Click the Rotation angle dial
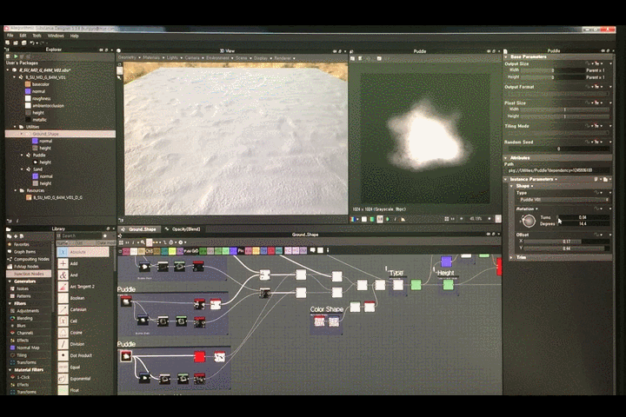Screen dimensions: 626x417 (x=529, y=221)
